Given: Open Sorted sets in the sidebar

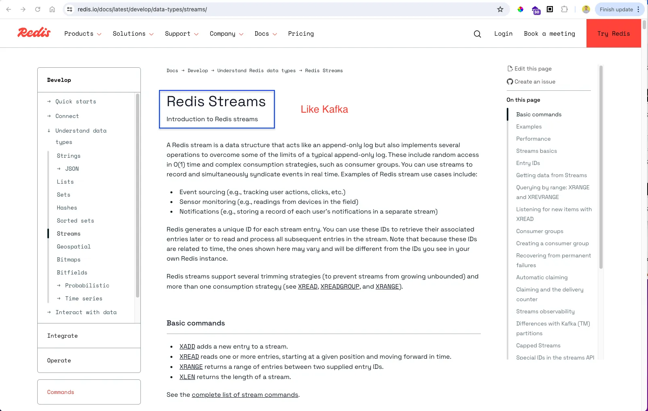Looking at the screenshot, I should click(x=75, y=220).
